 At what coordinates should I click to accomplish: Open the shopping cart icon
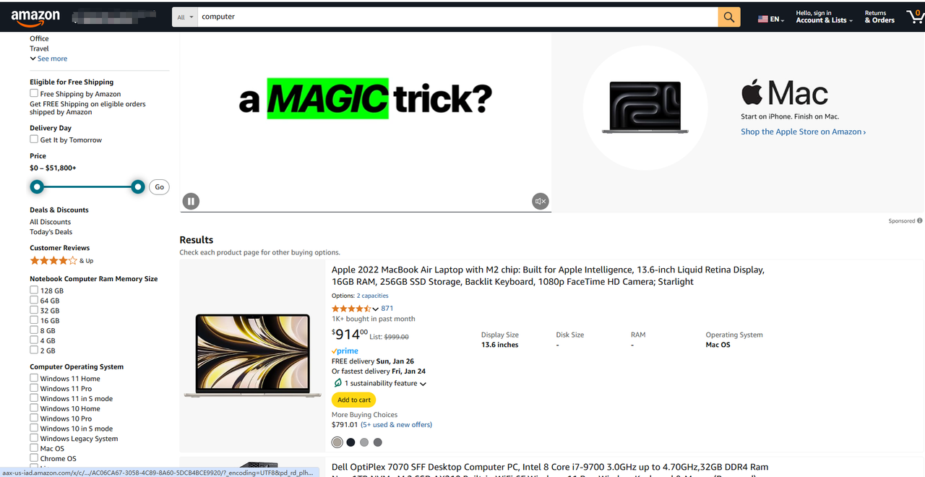pos(915,17)
